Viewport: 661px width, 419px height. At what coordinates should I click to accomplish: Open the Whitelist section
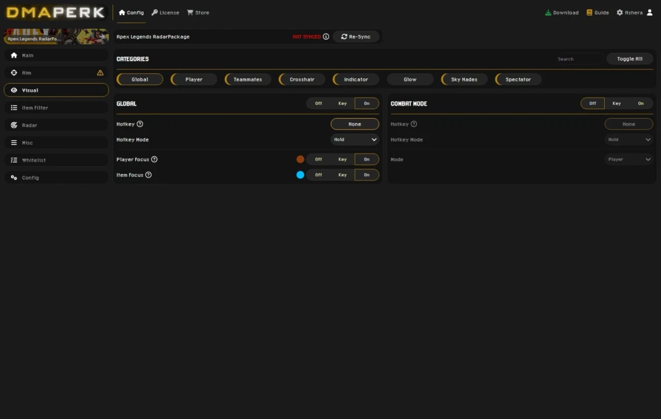tap(33, 159)
